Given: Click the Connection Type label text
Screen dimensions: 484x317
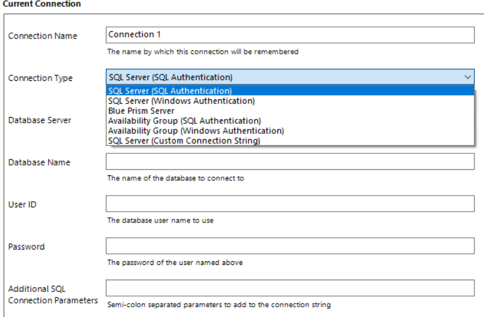Looking at the screenshot, I should point(41,78).
